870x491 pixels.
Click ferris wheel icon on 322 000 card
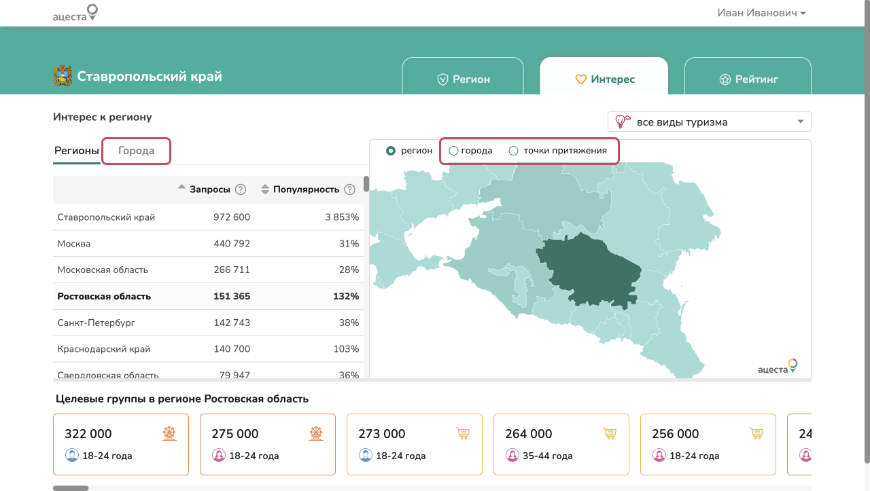click(169, 433)
